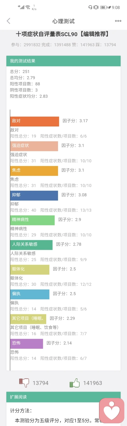Image resolution: width=127 pixels, height=426 pixels.
Task: Select the orange 敌对 factor bar
Action: pos(35,121)
